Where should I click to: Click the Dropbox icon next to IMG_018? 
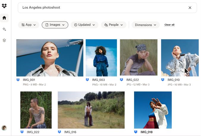click(x=136, y=132)
